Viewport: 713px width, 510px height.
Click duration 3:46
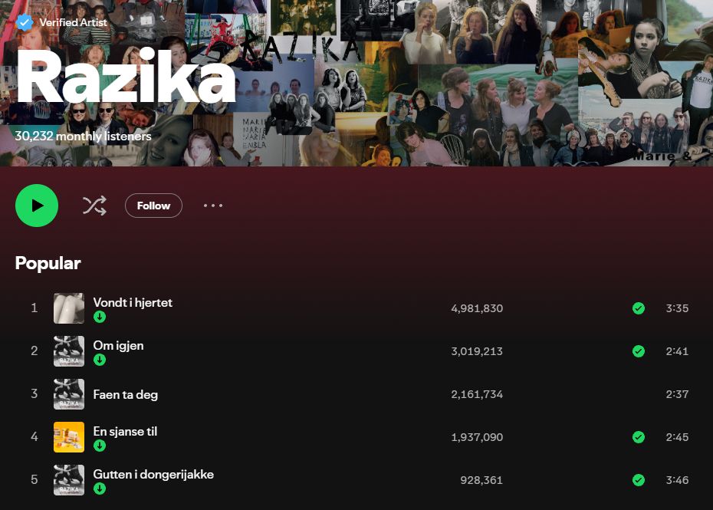click(677, 480)
